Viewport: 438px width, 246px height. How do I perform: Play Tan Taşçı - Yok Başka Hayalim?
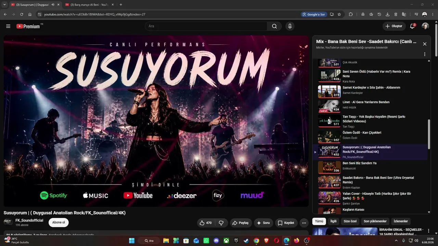[370, 121]
